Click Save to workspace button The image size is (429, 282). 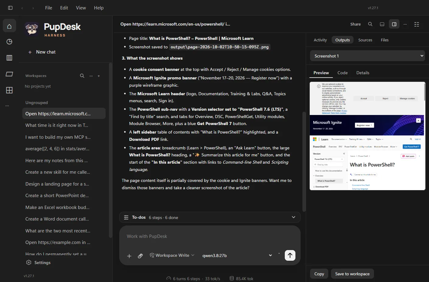(352, 274)
